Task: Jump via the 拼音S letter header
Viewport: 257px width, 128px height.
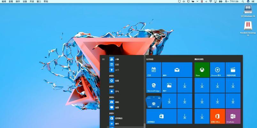Action: (112, 76)
